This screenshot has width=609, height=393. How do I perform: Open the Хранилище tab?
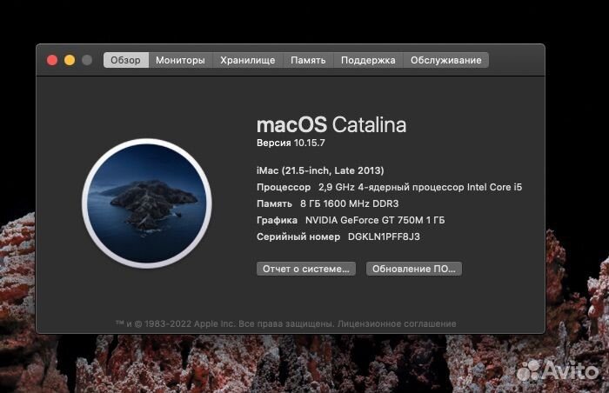click(x=248, y=60)
